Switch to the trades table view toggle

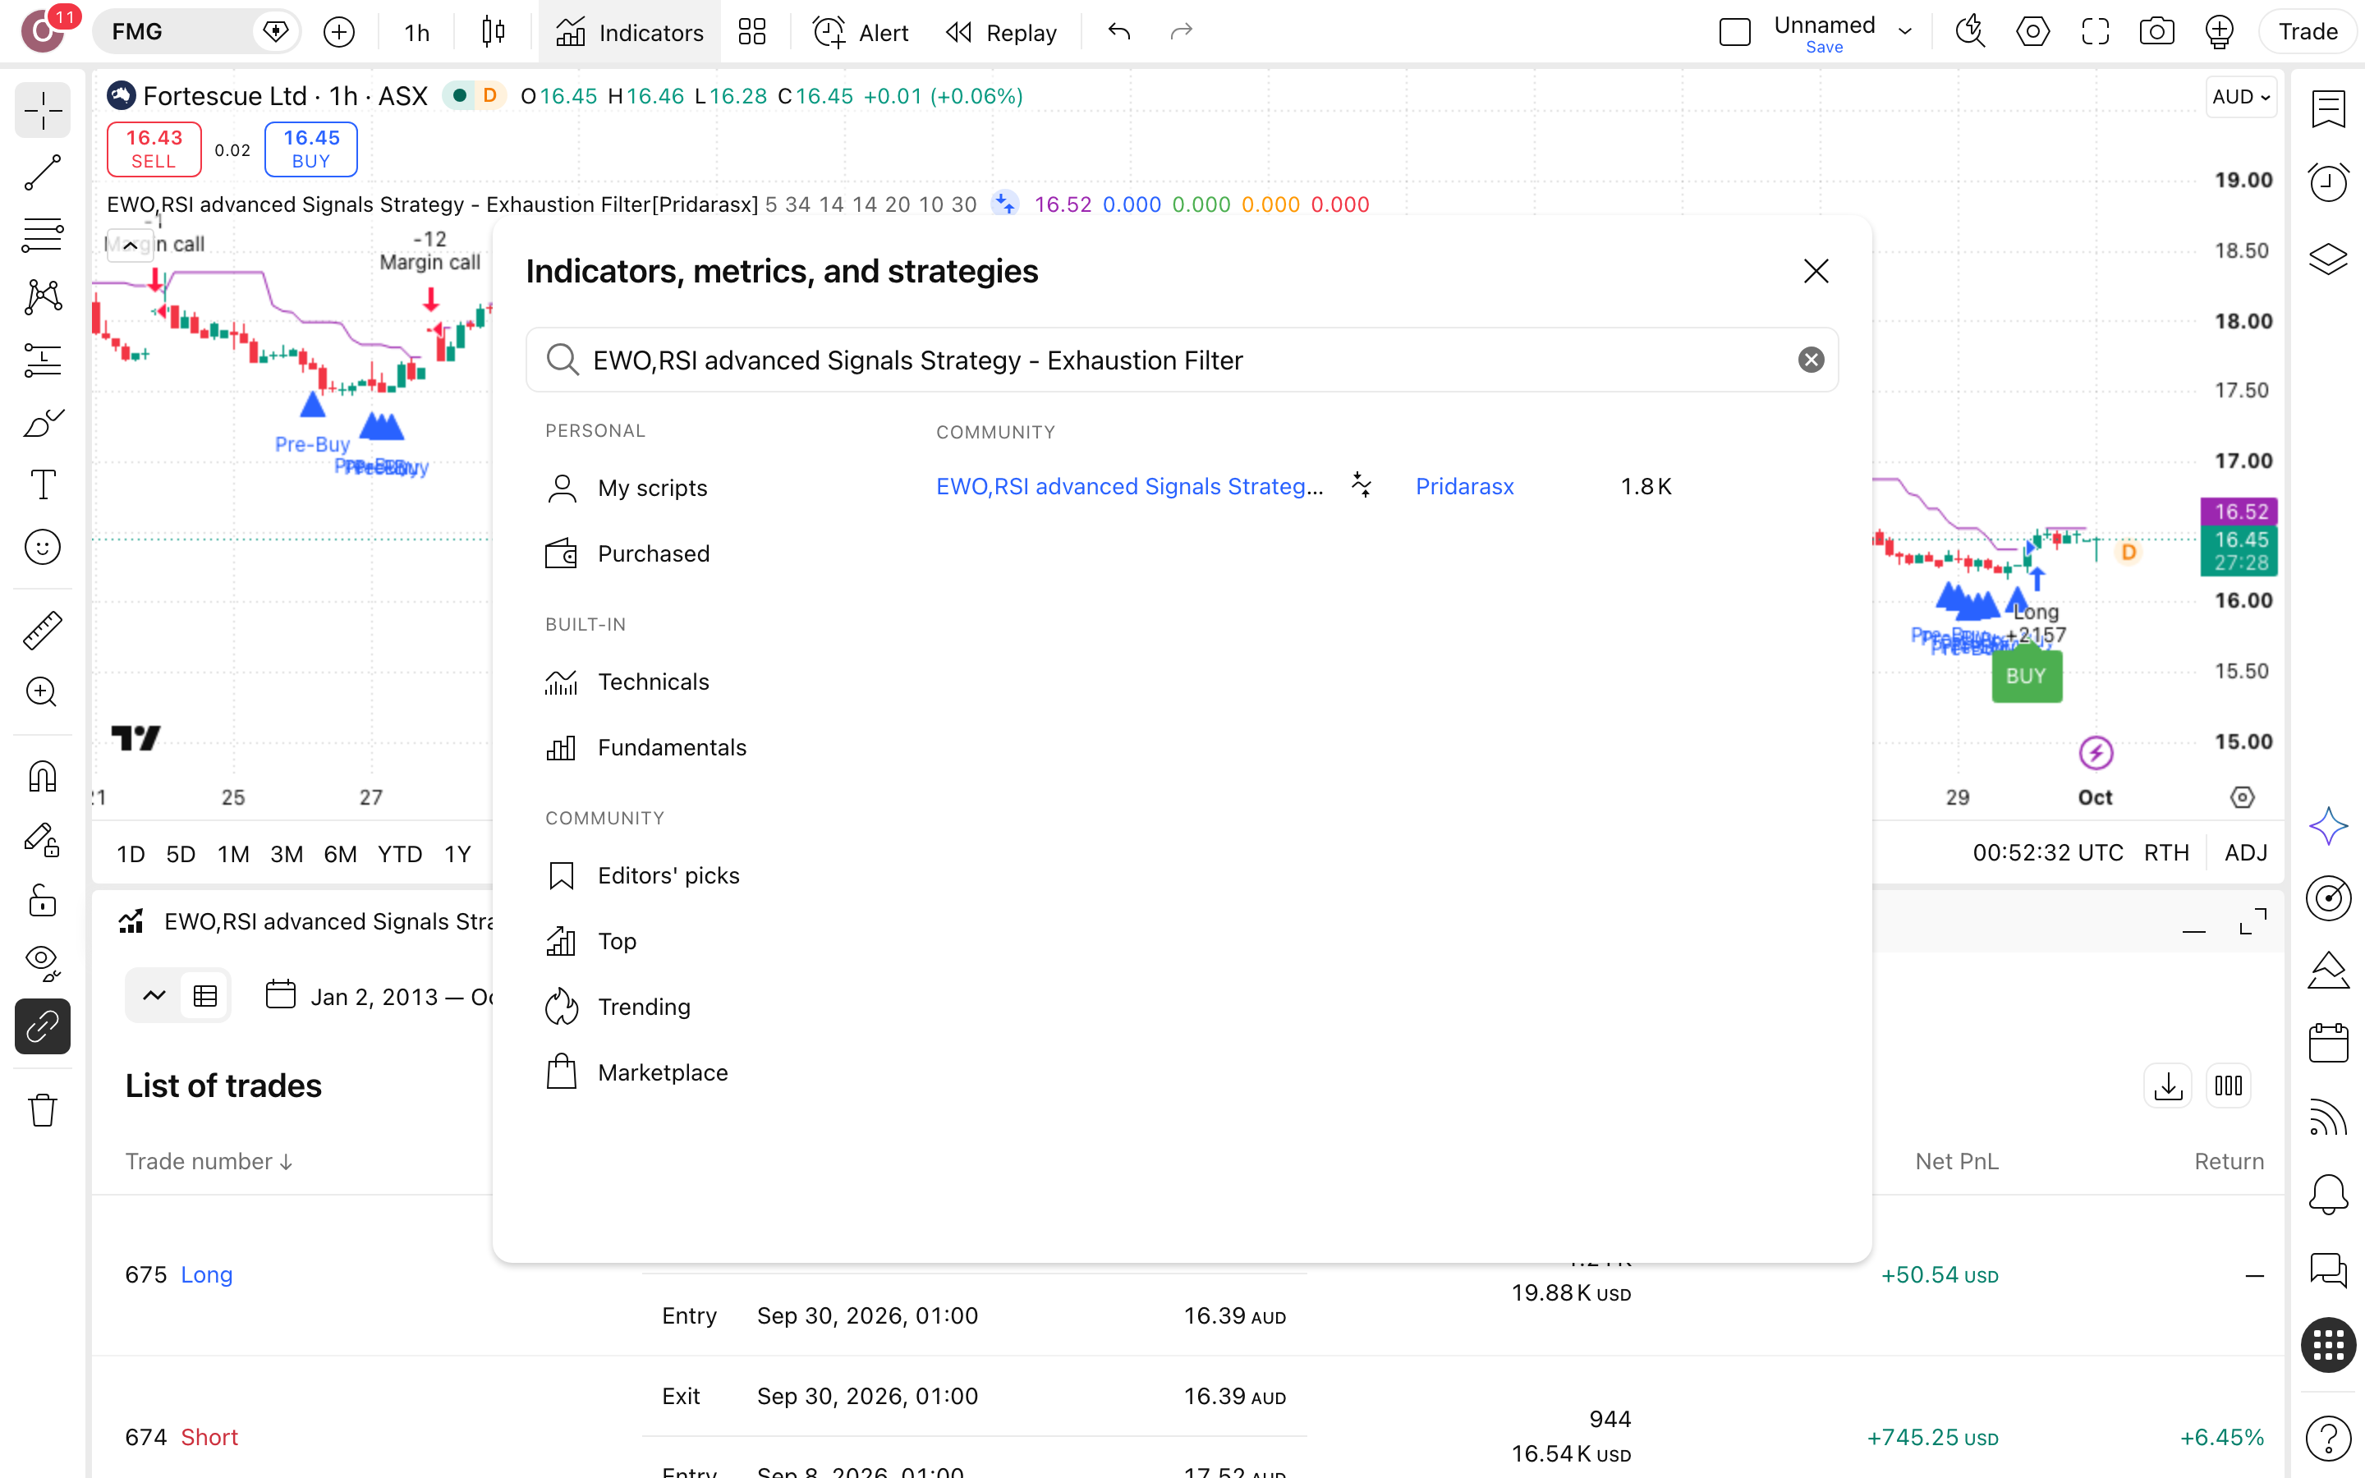coord(205,996)
